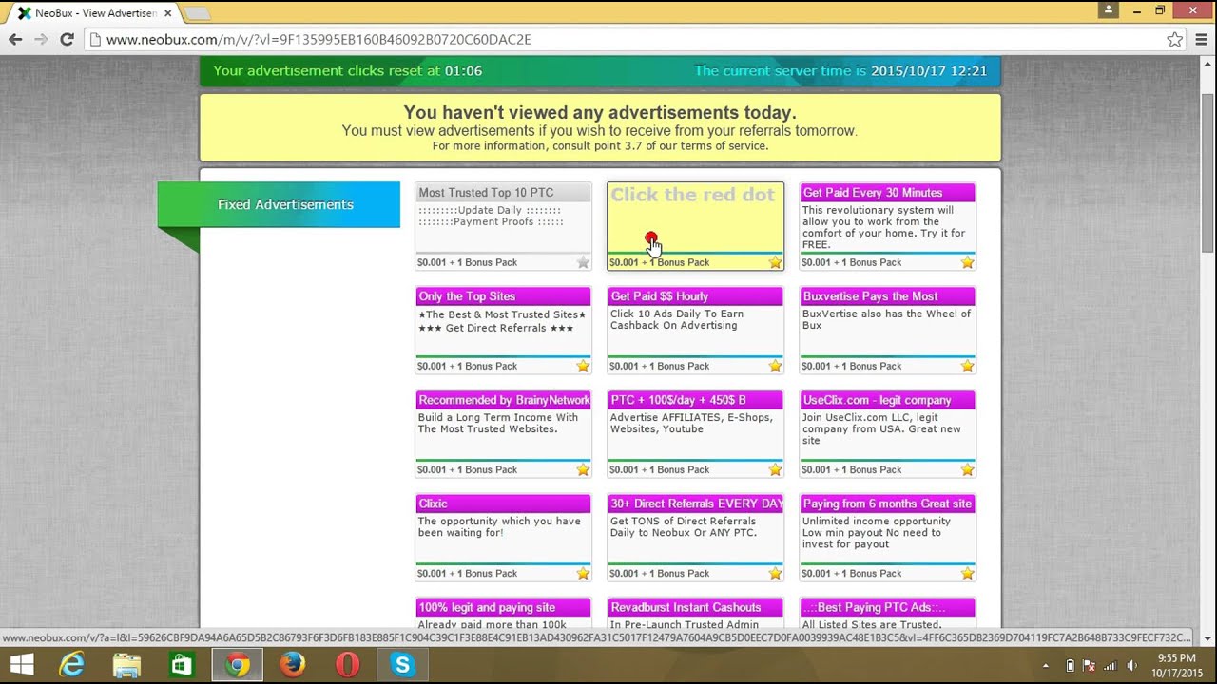The image size is (1217, 684).
Task: Open Windows Start menu
Action: tap(22, 665)
